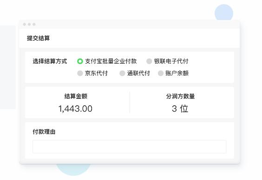Click the 分润方数量 heading

coord(180,96)
